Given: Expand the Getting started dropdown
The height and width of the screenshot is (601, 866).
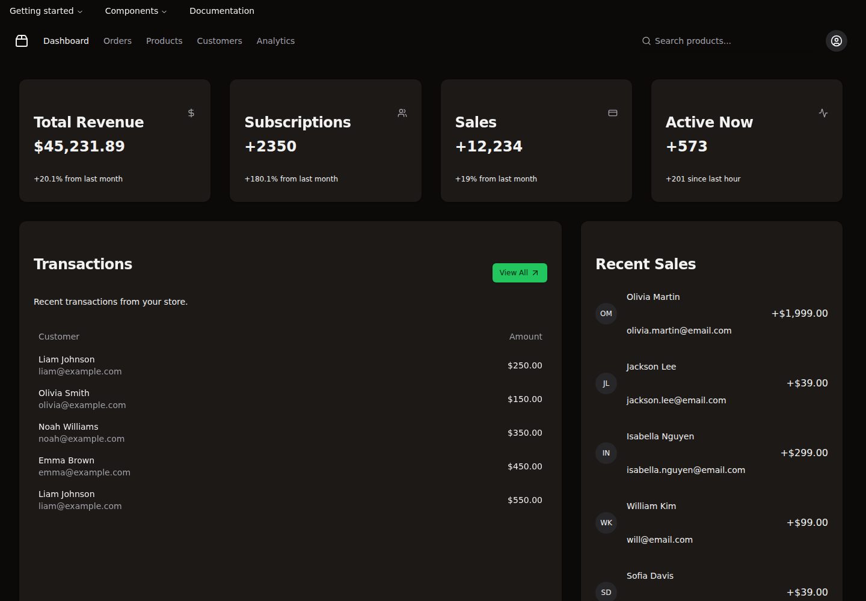Looking at the screenshot, I should coord(46,11).
